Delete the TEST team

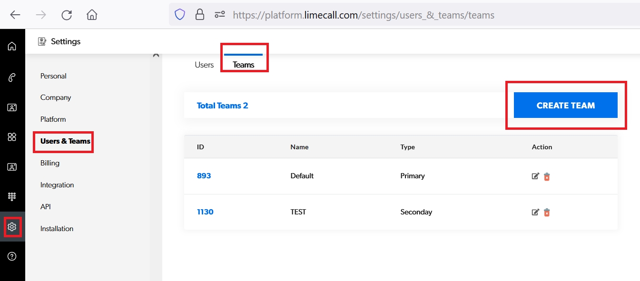point(547,213)
